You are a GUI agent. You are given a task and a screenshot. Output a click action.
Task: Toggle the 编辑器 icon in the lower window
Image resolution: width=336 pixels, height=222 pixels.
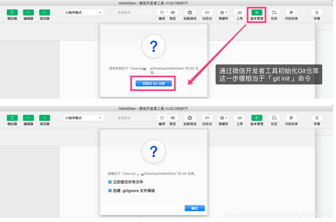pyautogui.click(x=28, y=118)
